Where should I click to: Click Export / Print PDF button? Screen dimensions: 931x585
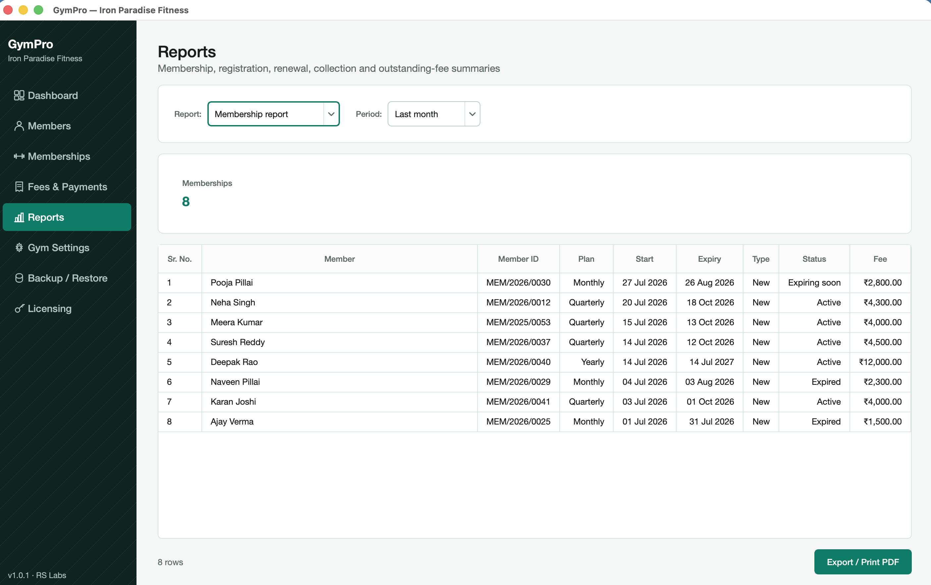click(862, 562)
